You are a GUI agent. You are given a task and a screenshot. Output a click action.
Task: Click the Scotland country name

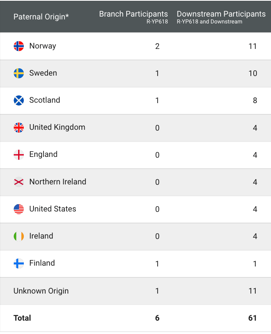tap(45, 100)
